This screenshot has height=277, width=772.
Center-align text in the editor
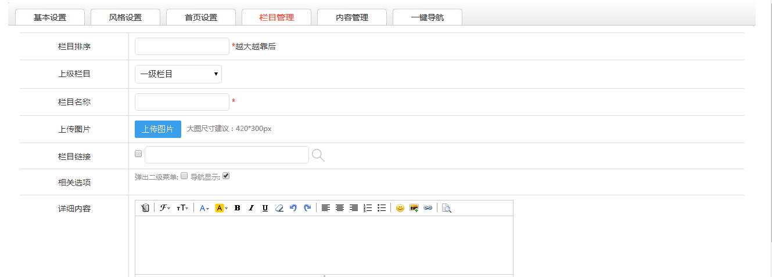(340, 208)
